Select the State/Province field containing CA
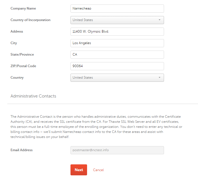The width and height of the screenshot is (198, 179). click(x=117, y=55)
